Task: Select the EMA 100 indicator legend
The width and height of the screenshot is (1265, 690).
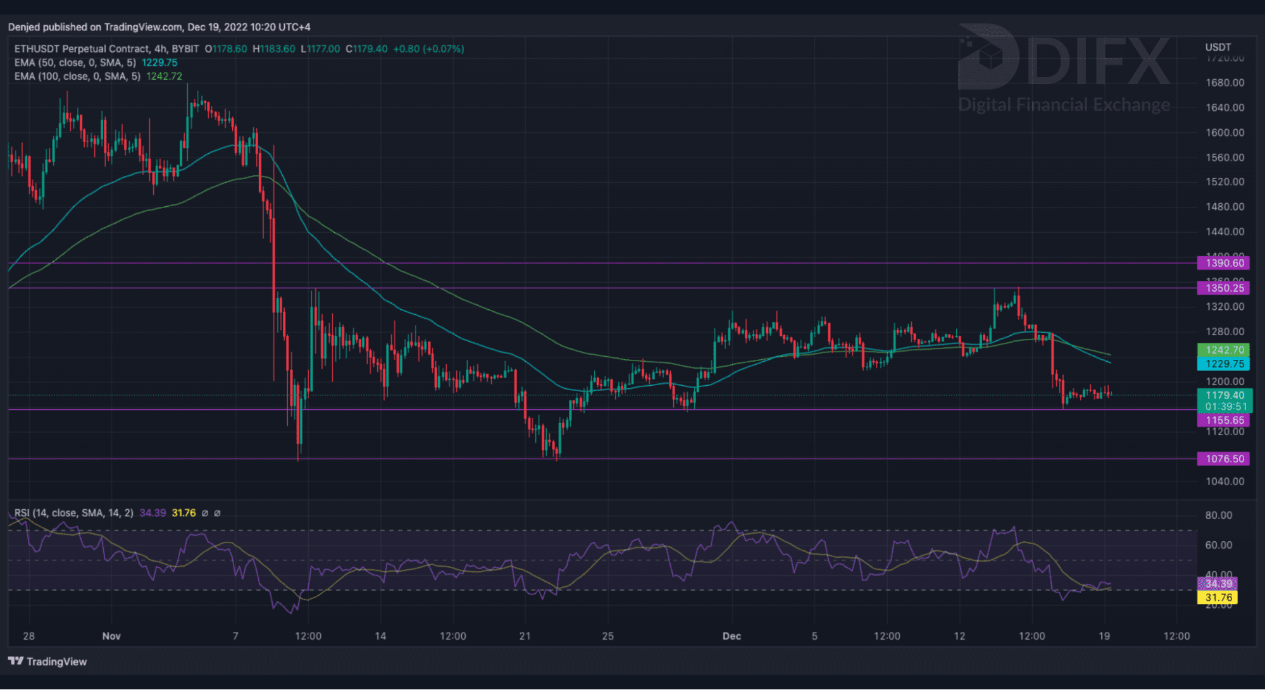Action: pos(77,76)
